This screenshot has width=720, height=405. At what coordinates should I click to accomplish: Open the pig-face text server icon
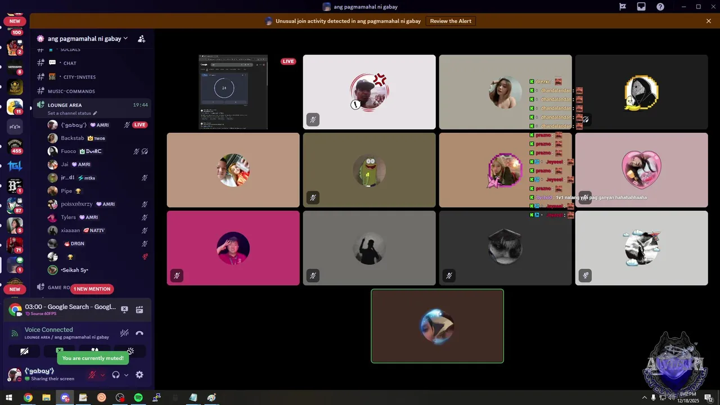click(15, 127)
